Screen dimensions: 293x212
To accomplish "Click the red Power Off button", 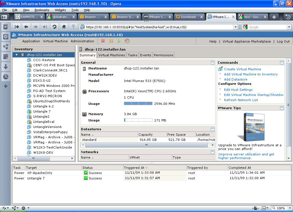I will 103,41.
